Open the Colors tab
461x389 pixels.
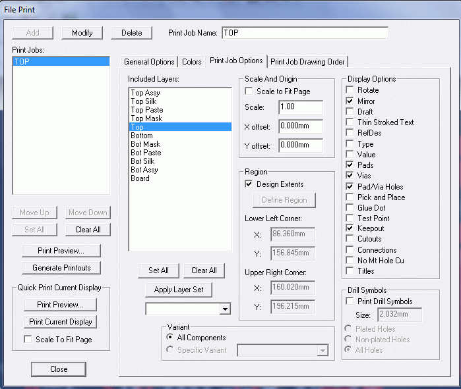191,62
